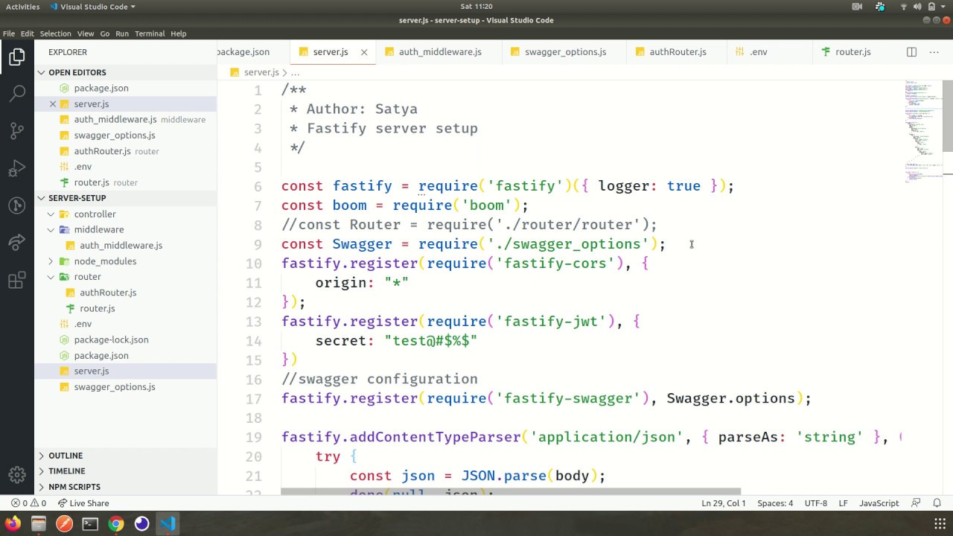The image size is (953, 536).
Task: Change encoding via UTF-8 status item
Action: click(816, 503)
